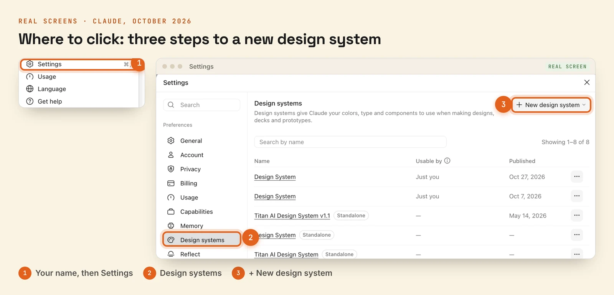Open more options for the Oct 27 row
Viewport: 614px width, 295px height.
tap(577, 176)
